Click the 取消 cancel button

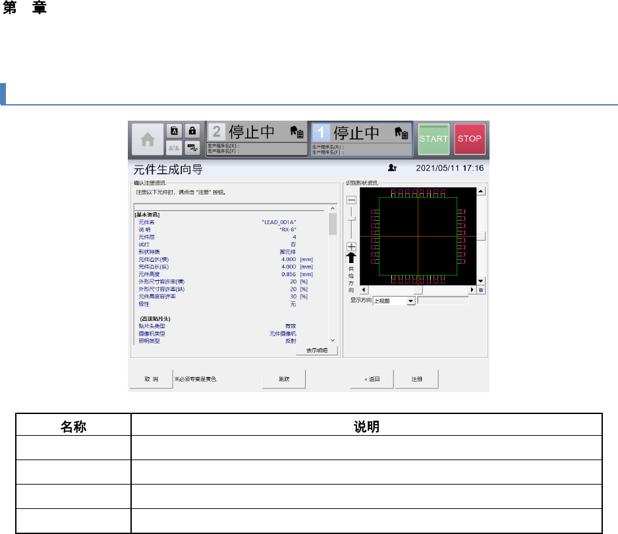tap(152, 379)
